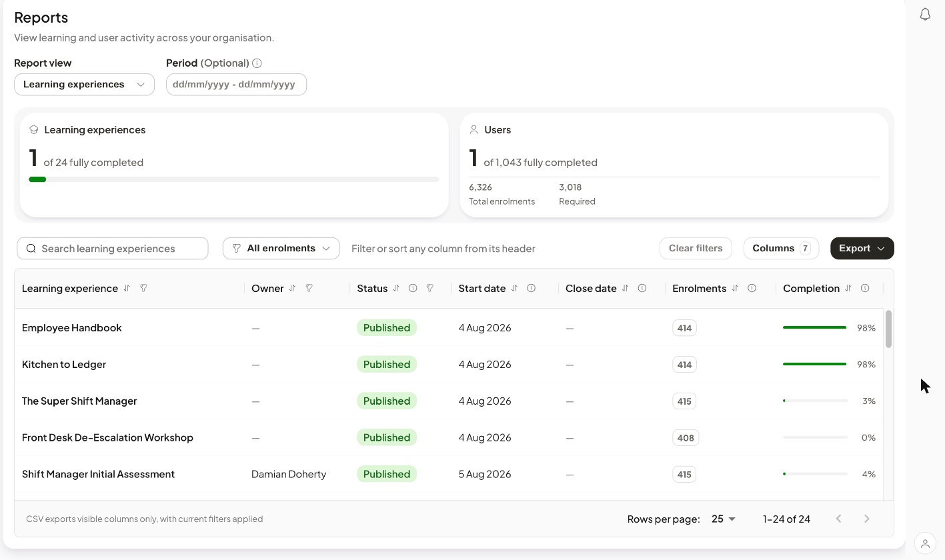Image resolution: width=945 pixels, height=560 pixels.
Task: Click the owner name Damian Doherty
Action: 289,475
